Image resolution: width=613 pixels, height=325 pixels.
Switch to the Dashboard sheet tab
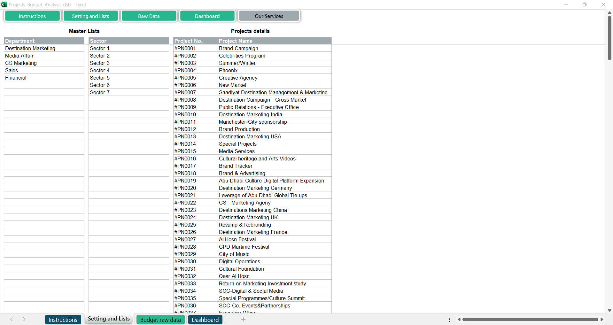205,320
